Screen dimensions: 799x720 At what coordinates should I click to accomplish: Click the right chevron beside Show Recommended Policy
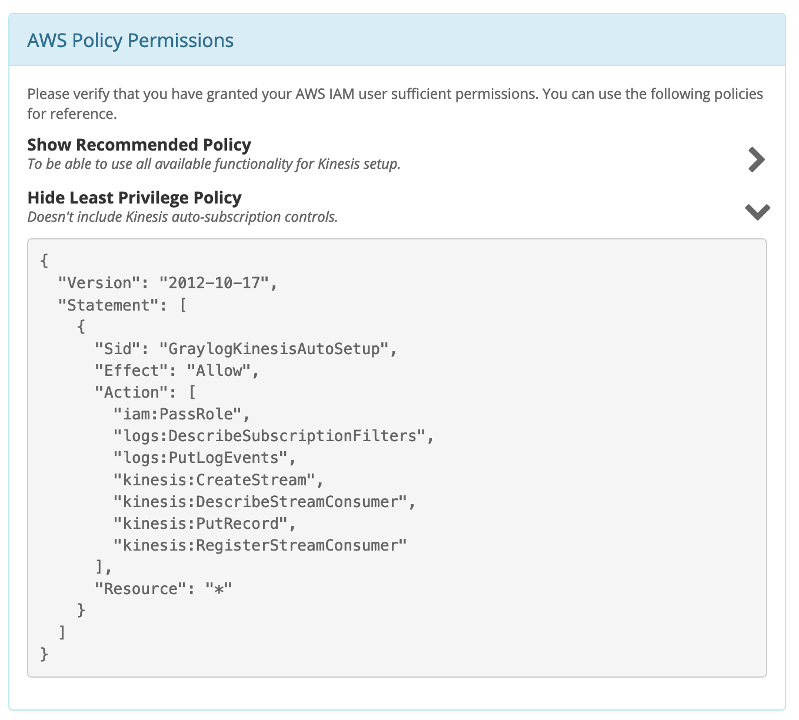756,159
